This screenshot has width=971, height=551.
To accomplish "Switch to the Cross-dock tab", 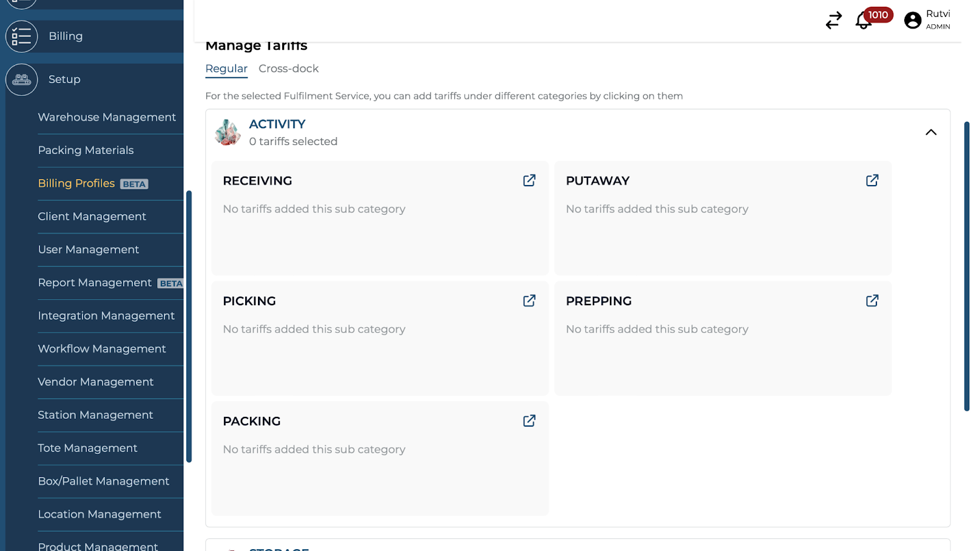I will coord(288,69).
